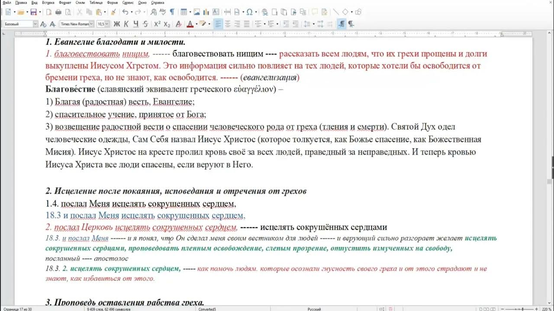Expand Save button dropdown arrow

pyautogui.click(x=40, y=12)
